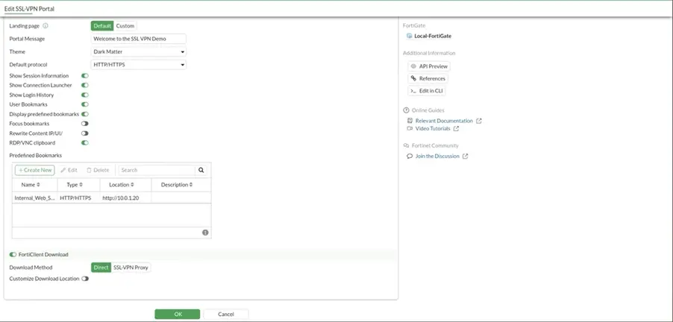Toggle Show Connection Launcher switch
673x322 pixels.
point(85,85)
